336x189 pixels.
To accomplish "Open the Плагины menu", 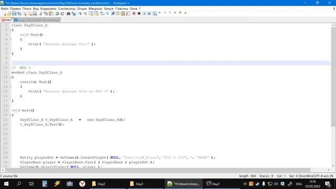I will [122, 8].
